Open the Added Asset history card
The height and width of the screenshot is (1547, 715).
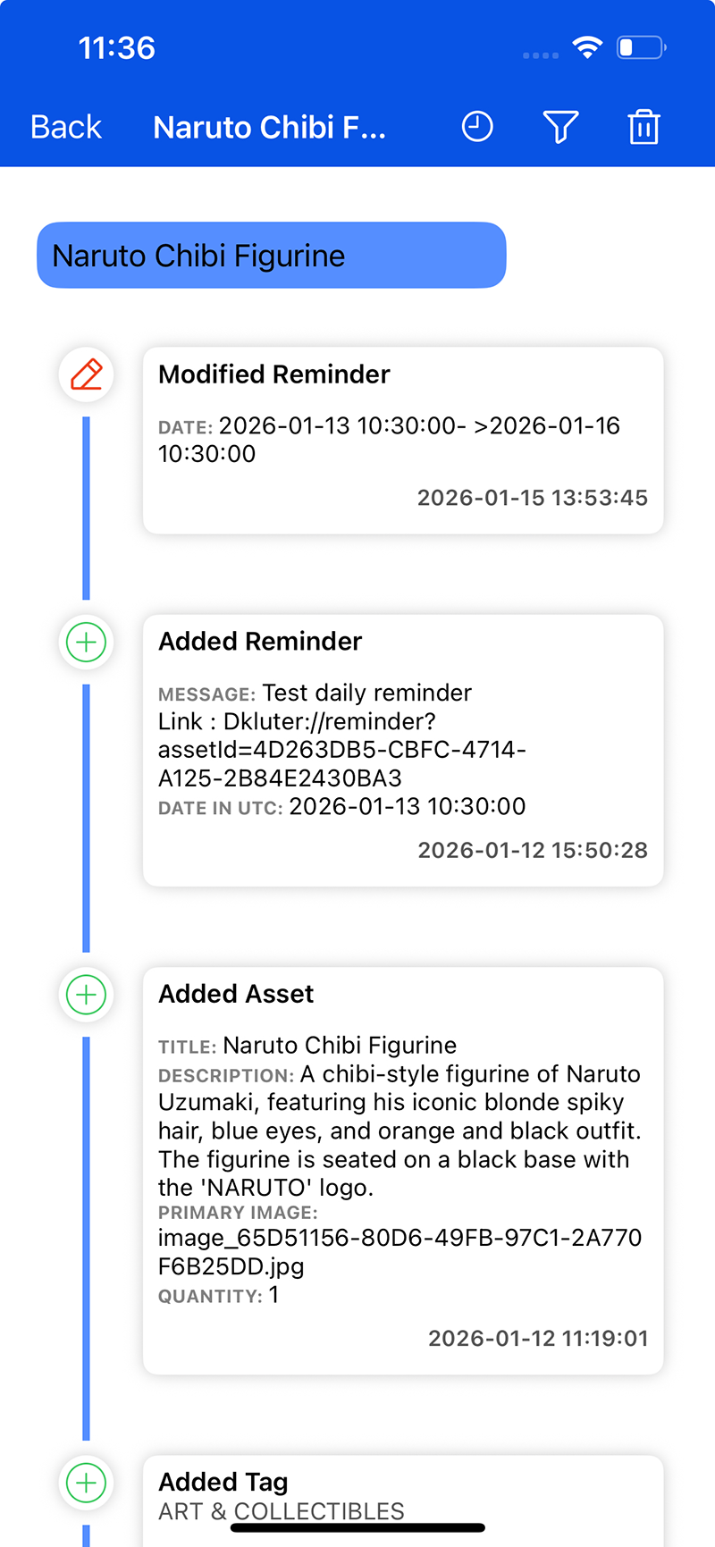click(402, 1170)
